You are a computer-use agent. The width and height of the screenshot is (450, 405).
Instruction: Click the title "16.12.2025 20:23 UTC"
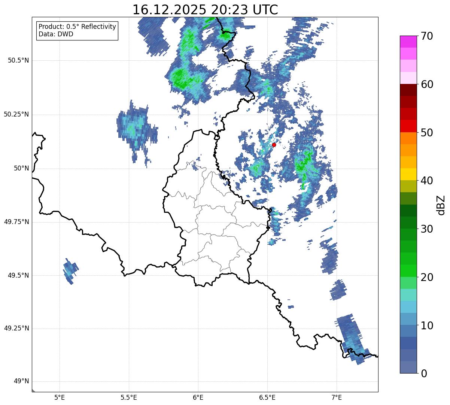coord(205,10)
